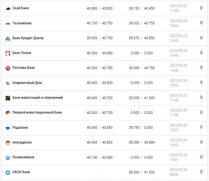Image resolution: width=209 pixels, height=181 pixels.
Task: Click ОКСИ Банк update date 2023.05.24
Action: (x=178, y=170)
